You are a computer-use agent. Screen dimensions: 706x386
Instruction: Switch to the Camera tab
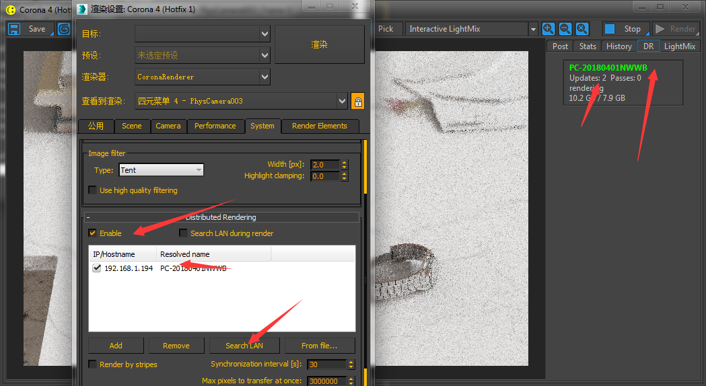tap(168, 126)
